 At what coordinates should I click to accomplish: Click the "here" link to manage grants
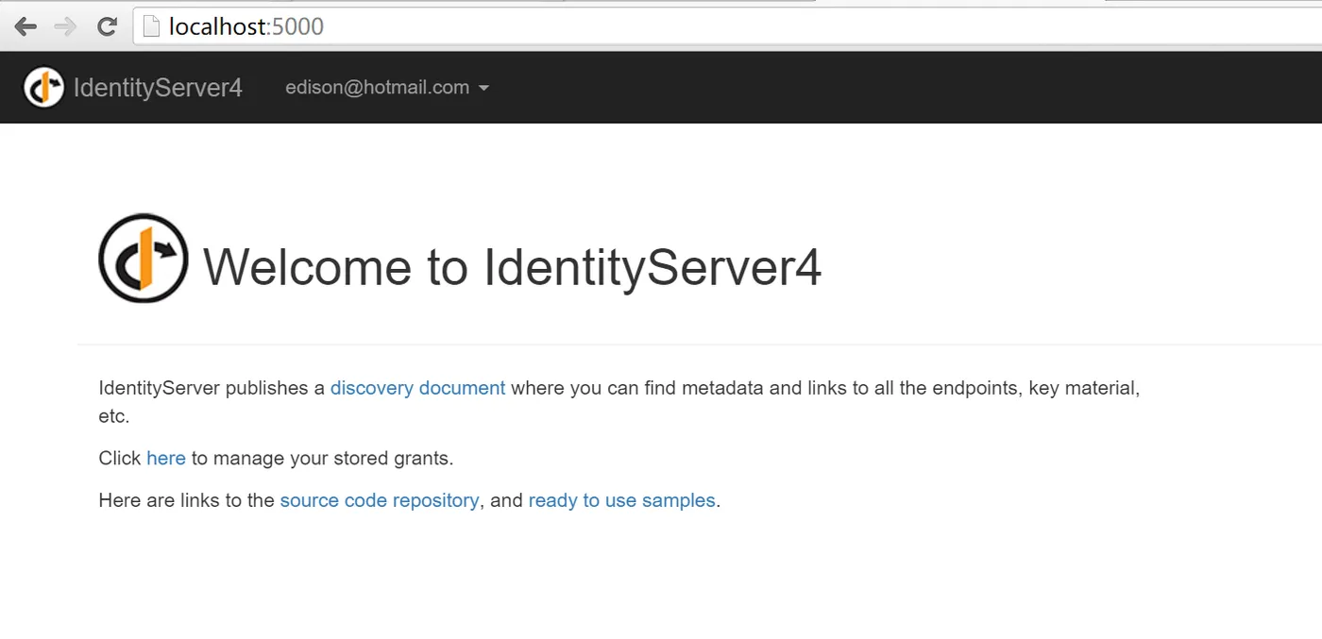click(x=166, y=459)
